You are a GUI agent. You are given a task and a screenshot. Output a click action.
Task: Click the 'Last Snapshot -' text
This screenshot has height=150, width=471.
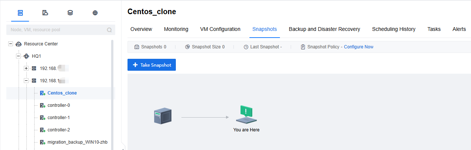(x=266, y=47)
